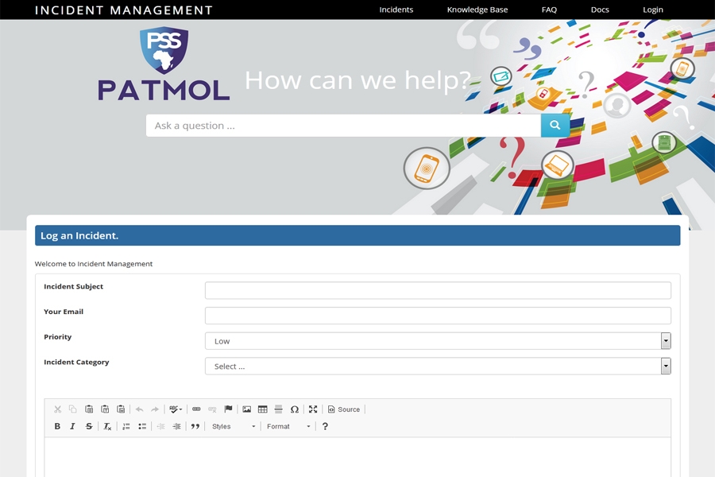
Task: Toggle bold formatting in the editor
Action: point(57,427)
